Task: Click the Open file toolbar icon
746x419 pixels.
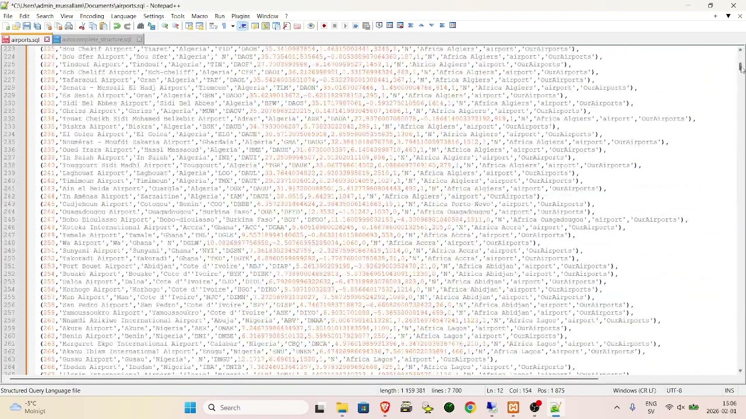Action: point(16,26)
